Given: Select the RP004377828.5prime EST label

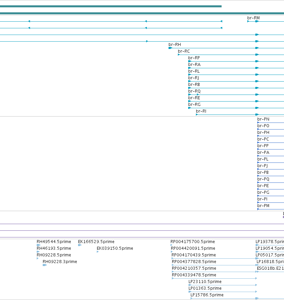Looking at the screenshot, I should tap(194, 262).
